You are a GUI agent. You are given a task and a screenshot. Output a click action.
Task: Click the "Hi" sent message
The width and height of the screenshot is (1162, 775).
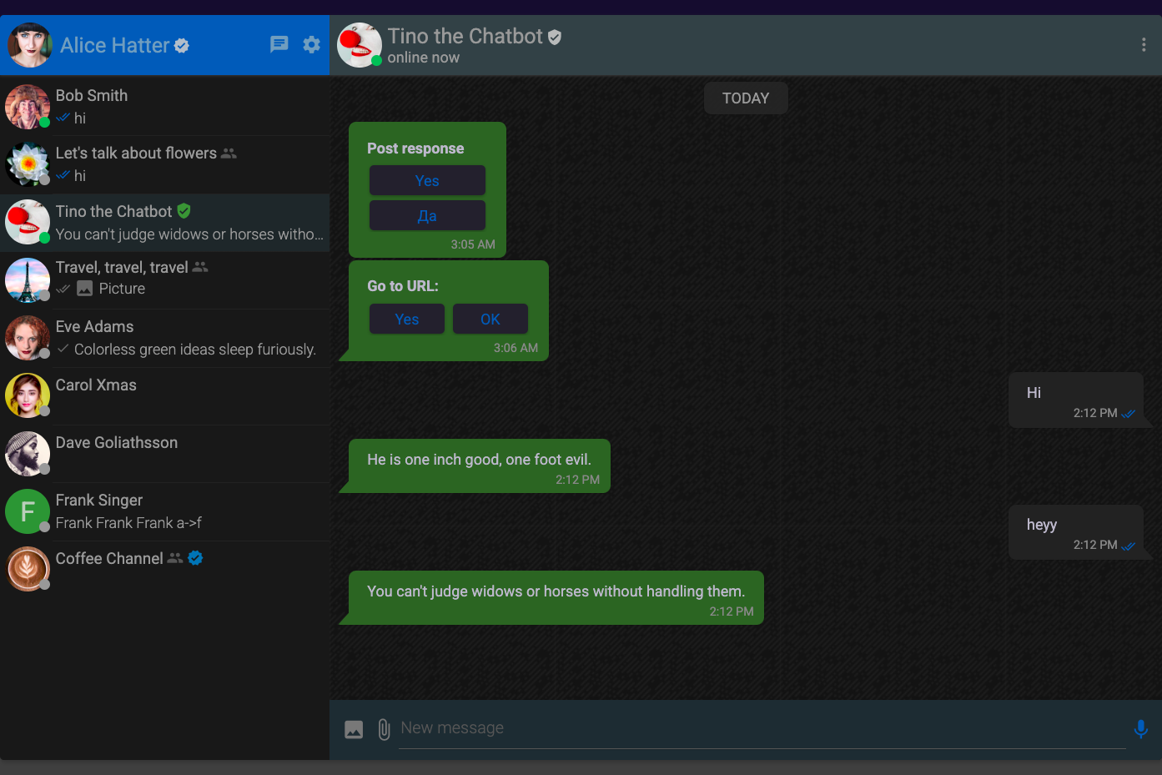[x=1075, y=400]
